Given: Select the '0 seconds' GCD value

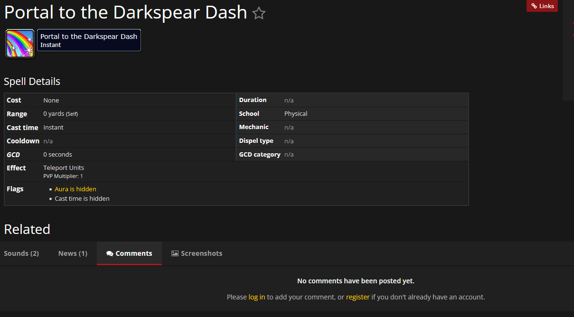Looking at the screenshot, I should [x=57, y=154].
